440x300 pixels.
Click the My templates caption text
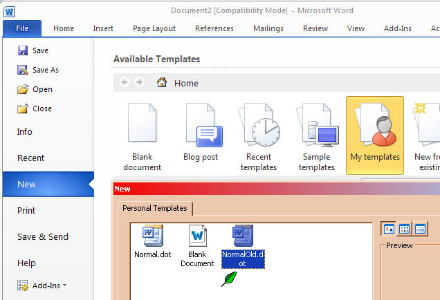pos(375,157)
